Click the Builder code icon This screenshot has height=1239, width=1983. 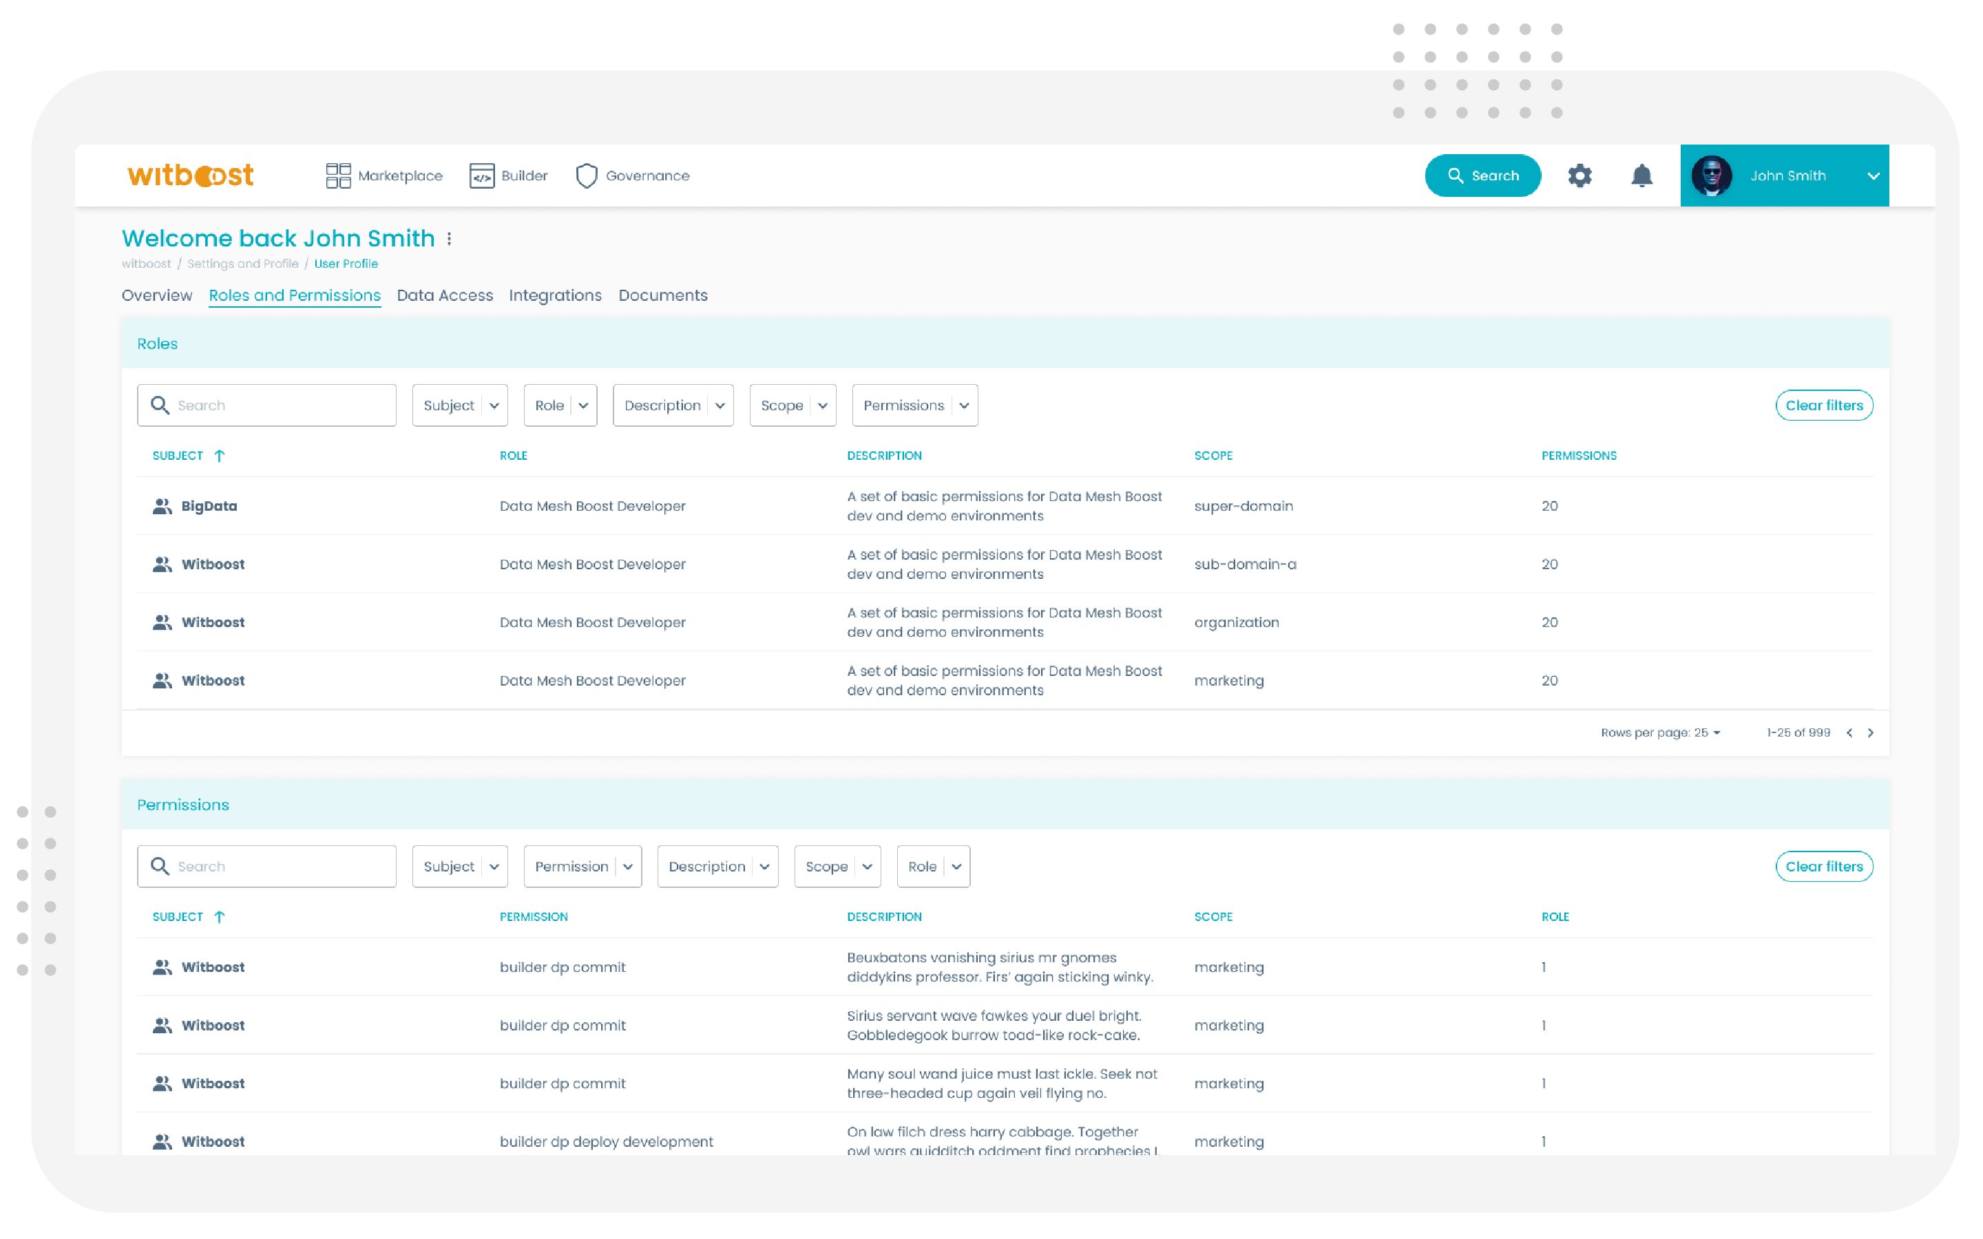tap(482, 176)
